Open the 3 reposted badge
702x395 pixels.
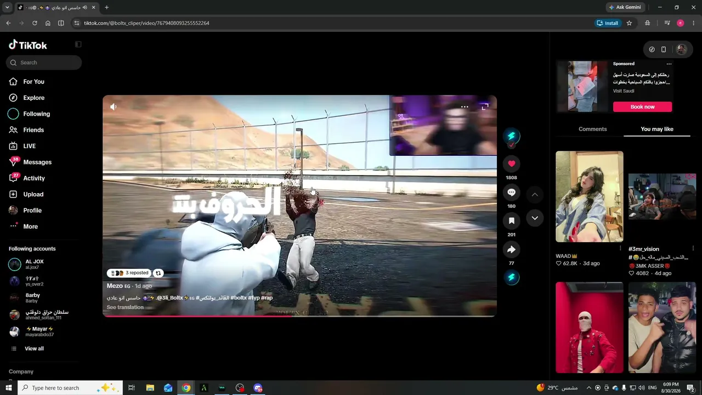pos(130,273)
